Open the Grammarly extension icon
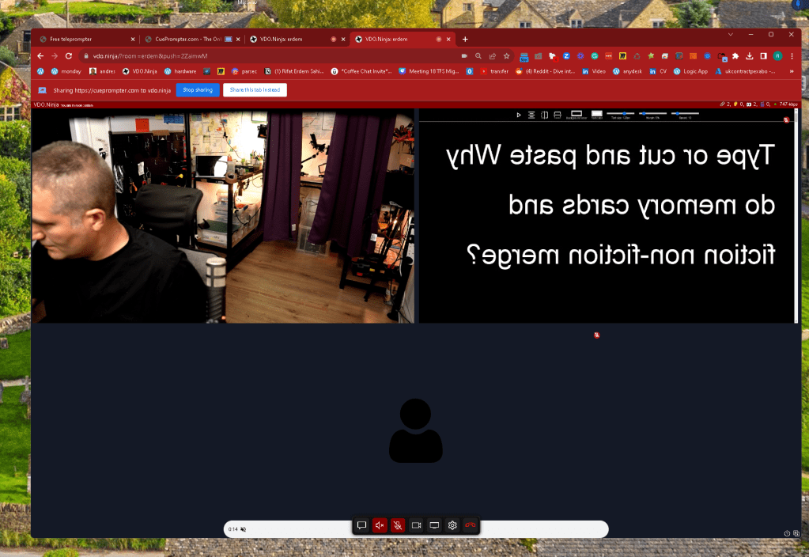809x557 pixels. click(x=595, y=55)
